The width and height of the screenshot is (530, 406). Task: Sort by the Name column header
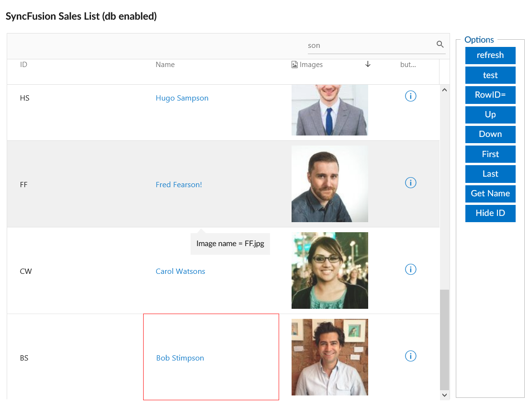coord(165,65)
